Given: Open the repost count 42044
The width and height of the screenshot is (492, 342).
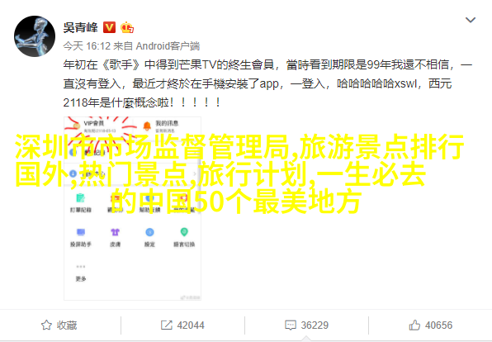Looking at the screenshot, I should [x=191, y=325].
